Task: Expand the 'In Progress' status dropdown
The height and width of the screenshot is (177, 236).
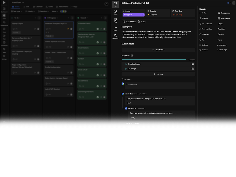Action: [x=134, y=15]
